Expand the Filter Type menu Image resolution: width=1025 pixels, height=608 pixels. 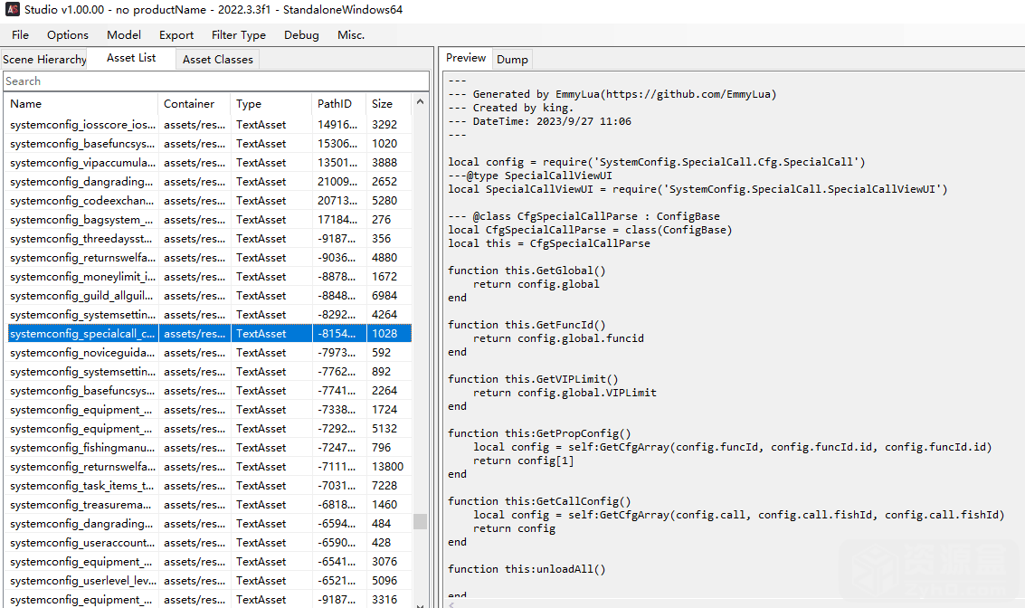[239, 35]
